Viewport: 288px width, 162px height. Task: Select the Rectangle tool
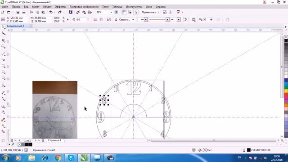click(3, 66)
